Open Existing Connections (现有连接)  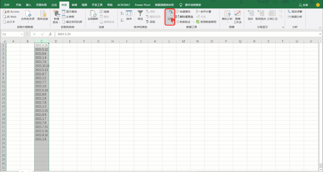(43, 16)
